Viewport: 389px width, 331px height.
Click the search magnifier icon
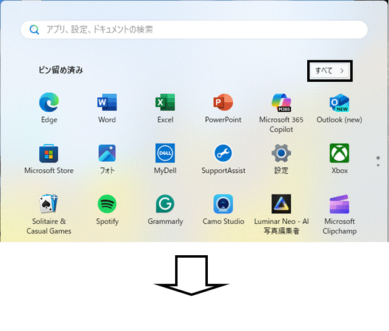(34, 30)
